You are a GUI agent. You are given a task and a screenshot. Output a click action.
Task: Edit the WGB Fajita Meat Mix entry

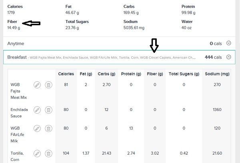point(37,85)
